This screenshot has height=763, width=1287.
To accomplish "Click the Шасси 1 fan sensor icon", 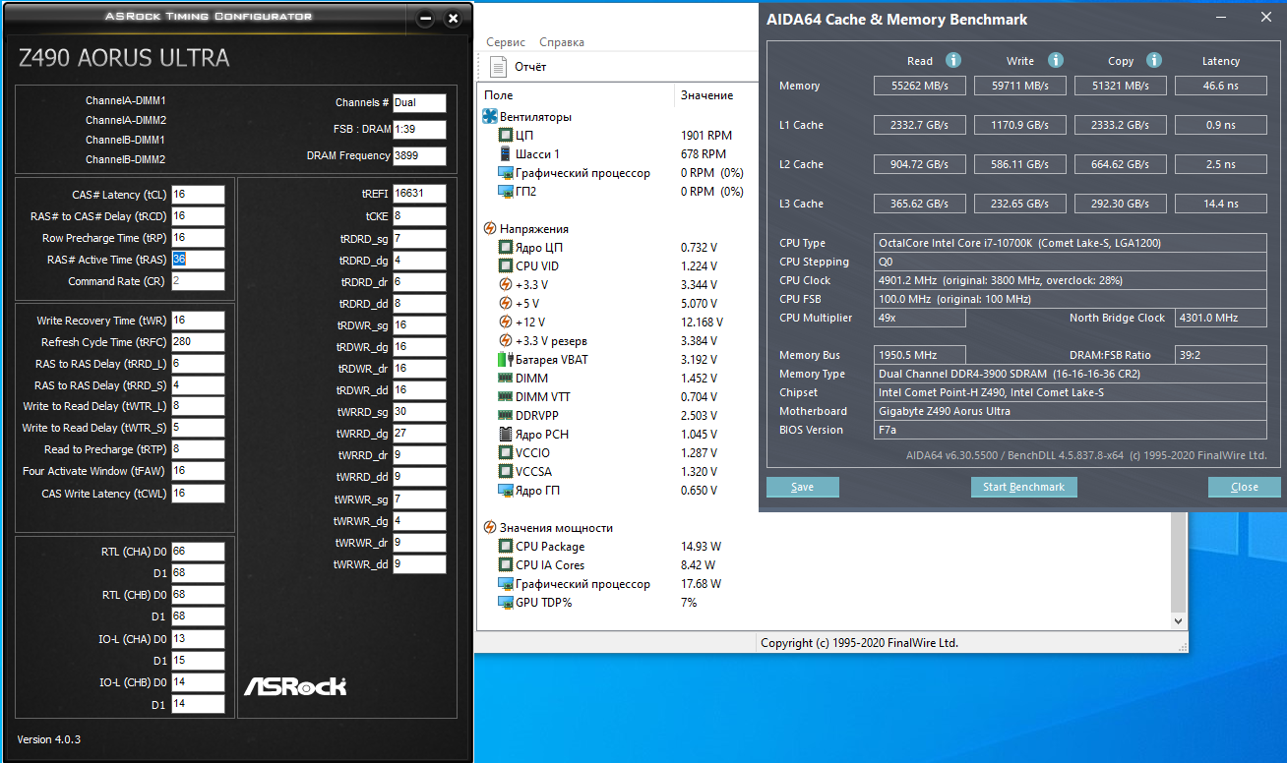I will click(506, 153).
